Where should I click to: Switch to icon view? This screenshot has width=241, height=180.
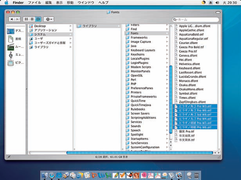(26, 19)
